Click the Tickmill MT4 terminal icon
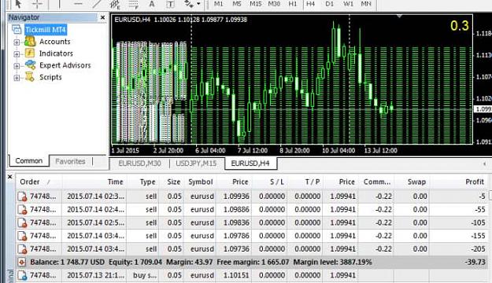Screen dimensions: 492x283 pos(17,30)
